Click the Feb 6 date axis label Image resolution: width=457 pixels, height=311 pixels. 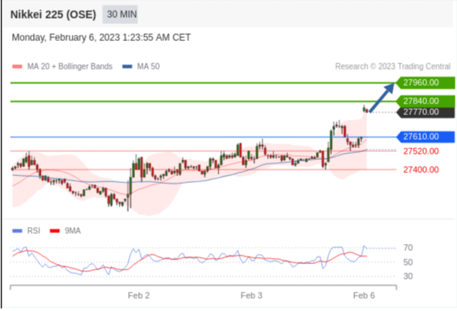[364, 296]
